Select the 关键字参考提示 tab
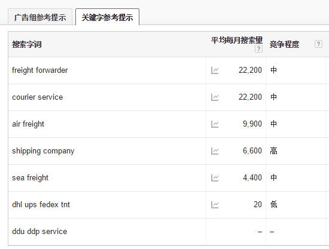The height and width of the screenshot is (249, 329). click(x=107, y=17)
